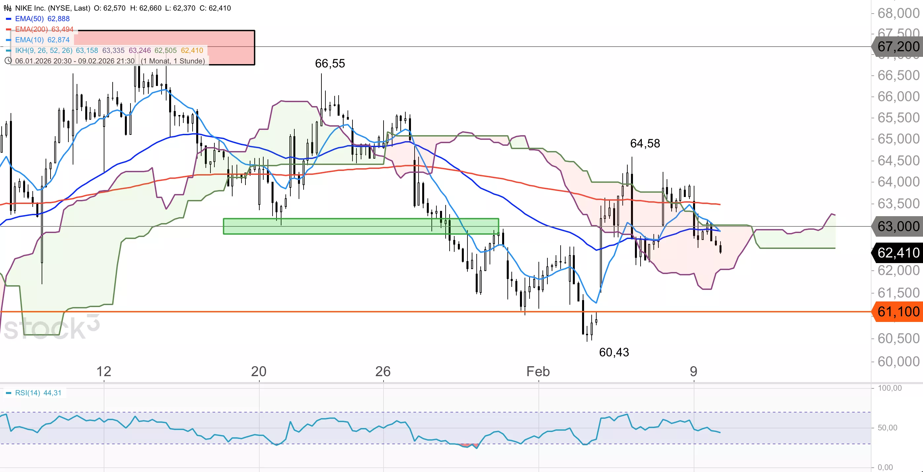Click the (1 Monat, 1 Stunde) timeframe text
The height and width of the screenshot is (472, 923).
(x=173, y=61)
